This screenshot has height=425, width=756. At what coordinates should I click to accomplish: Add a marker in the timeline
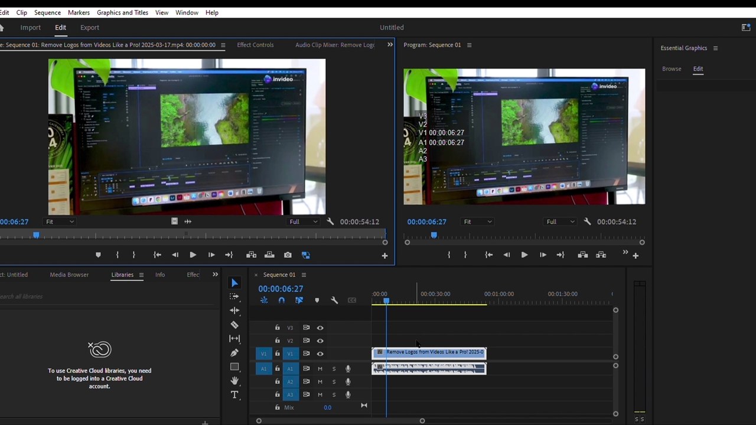[x=317, y=300]
